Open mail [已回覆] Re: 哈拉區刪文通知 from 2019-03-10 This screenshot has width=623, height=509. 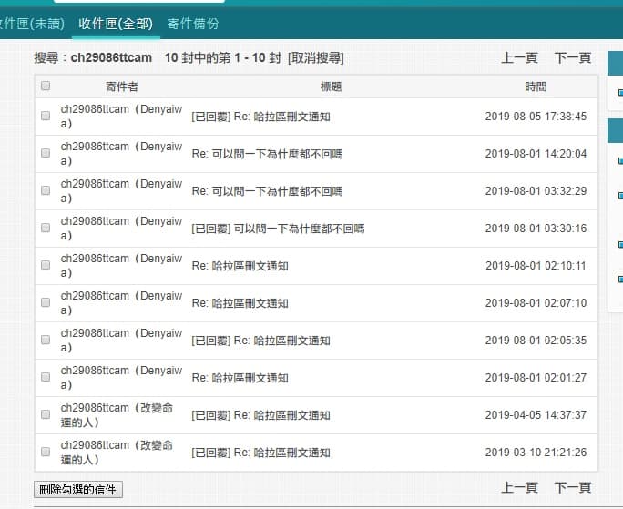[x=260, y=453]
